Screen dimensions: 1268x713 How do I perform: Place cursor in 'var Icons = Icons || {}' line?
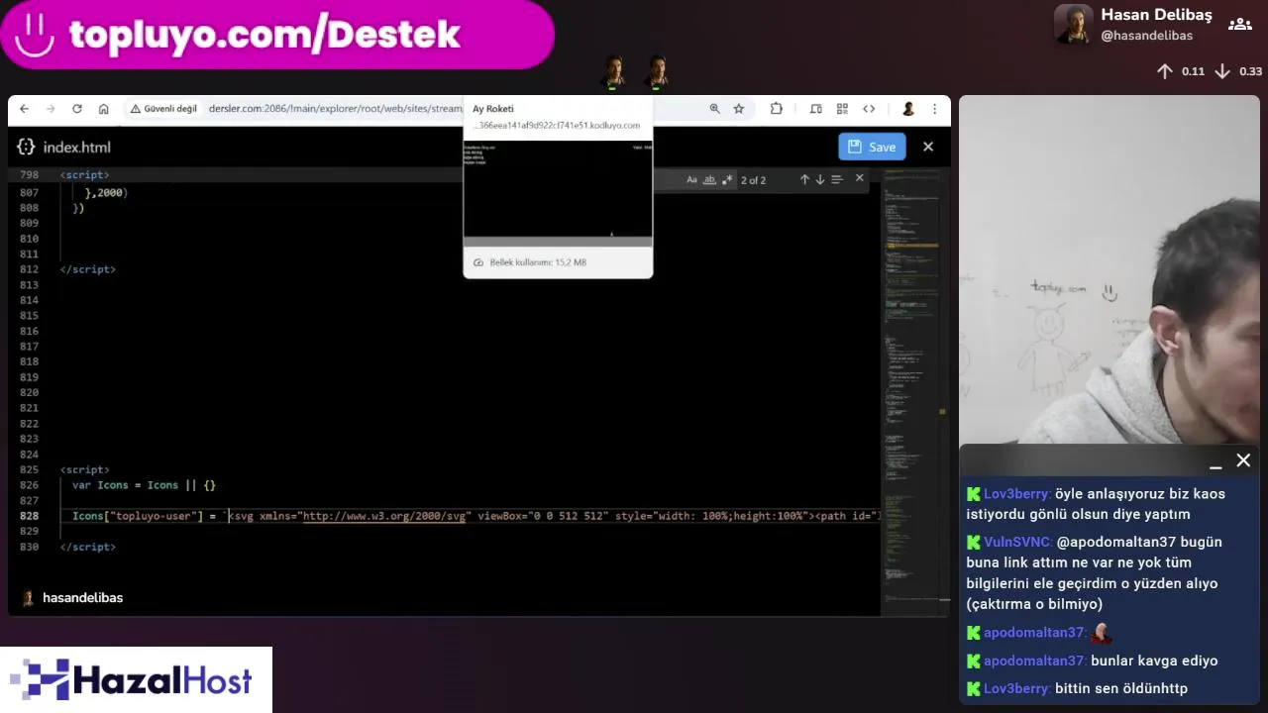tap(144, 485)
